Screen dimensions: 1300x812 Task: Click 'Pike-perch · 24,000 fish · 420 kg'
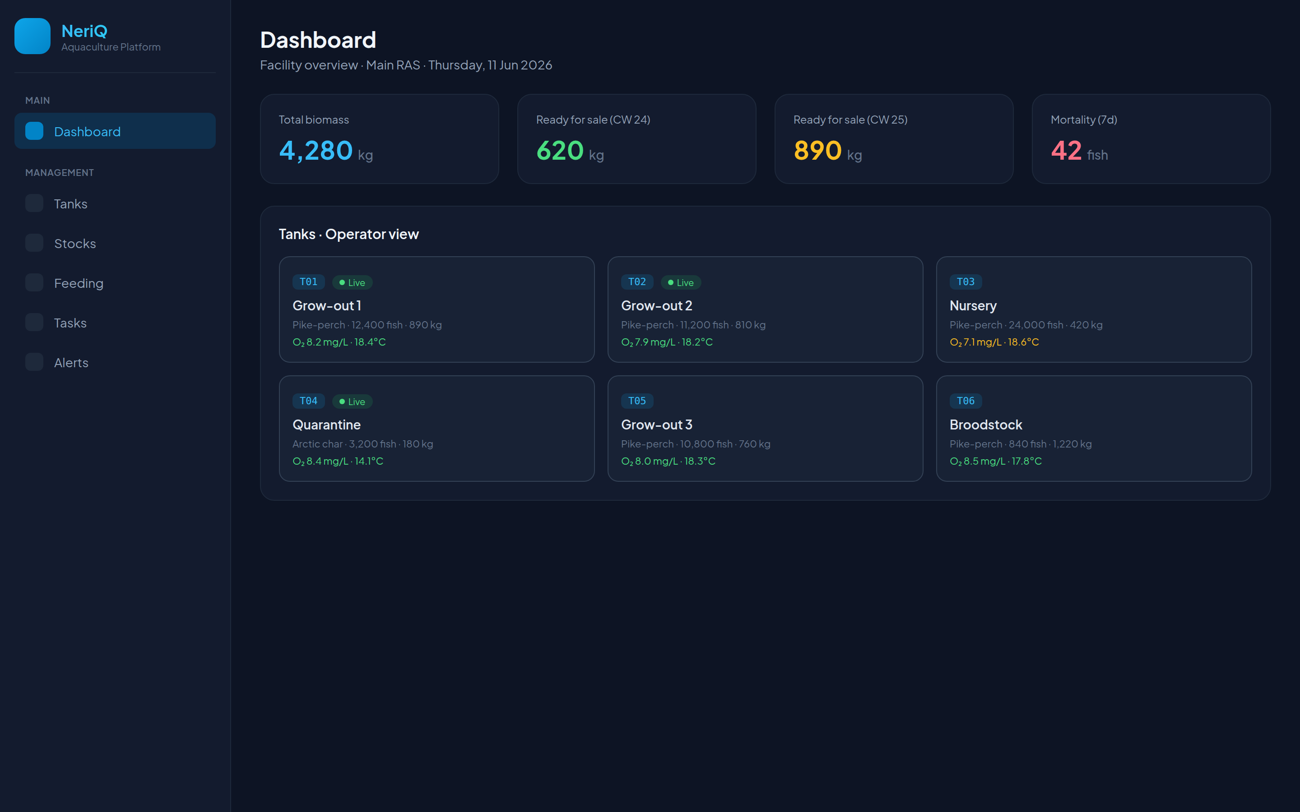pos(1026,325)
